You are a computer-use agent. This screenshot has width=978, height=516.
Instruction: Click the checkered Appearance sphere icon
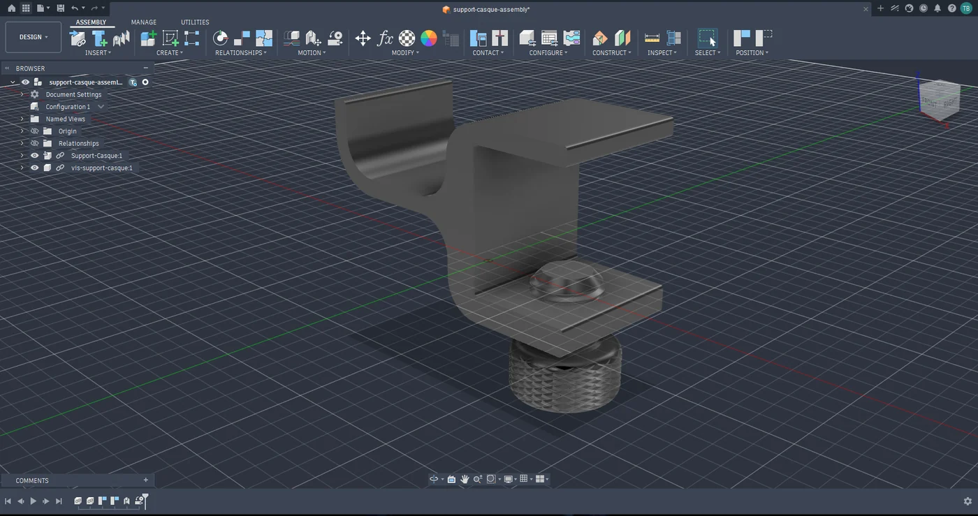point(407,38)
